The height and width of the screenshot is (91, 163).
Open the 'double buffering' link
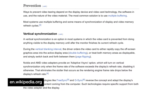[x=78, y=53]
